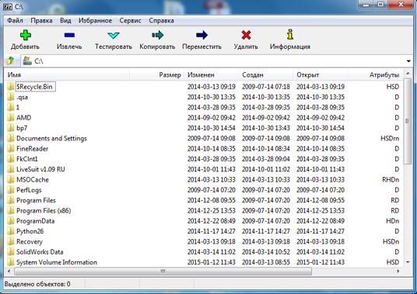
Task: Click modified date 2014-12-25 13:53
Action: [212, 210]
